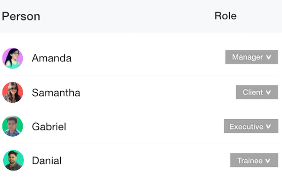Expand Danial's Trainee role dropdown
The height and width of the screenshot is (188, 282).
[x=254, y=160]
